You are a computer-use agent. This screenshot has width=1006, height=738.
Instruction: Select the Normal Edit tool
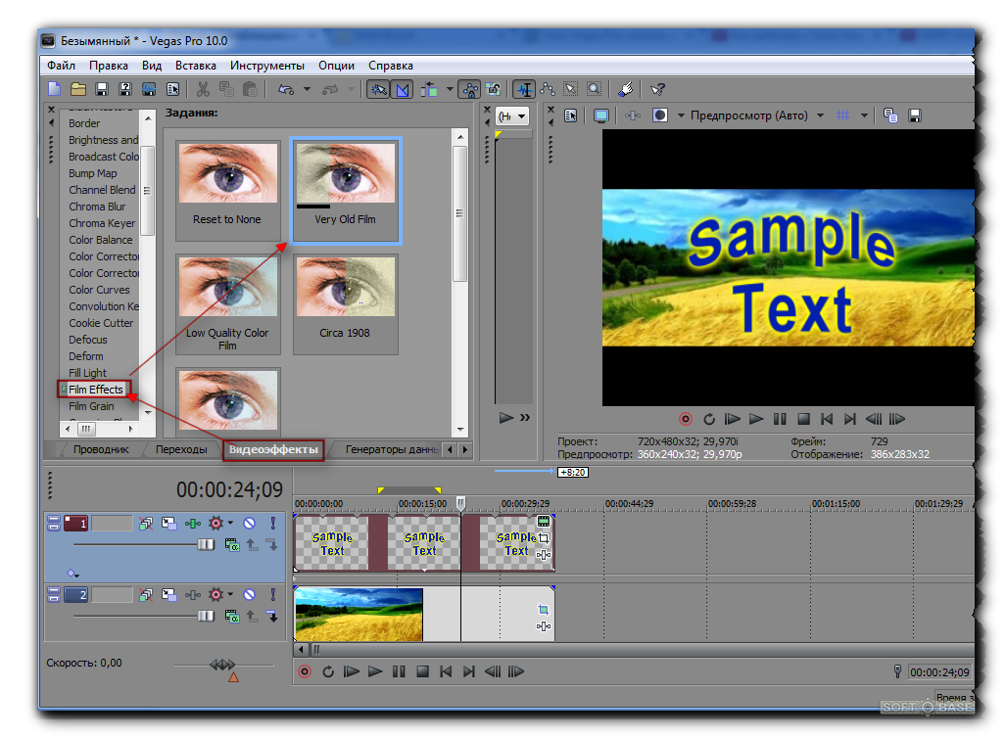pos(524,89)
